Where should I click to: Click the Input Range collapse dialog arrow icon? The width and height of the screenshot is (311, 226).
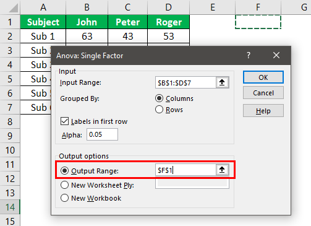tap(222, 82)
